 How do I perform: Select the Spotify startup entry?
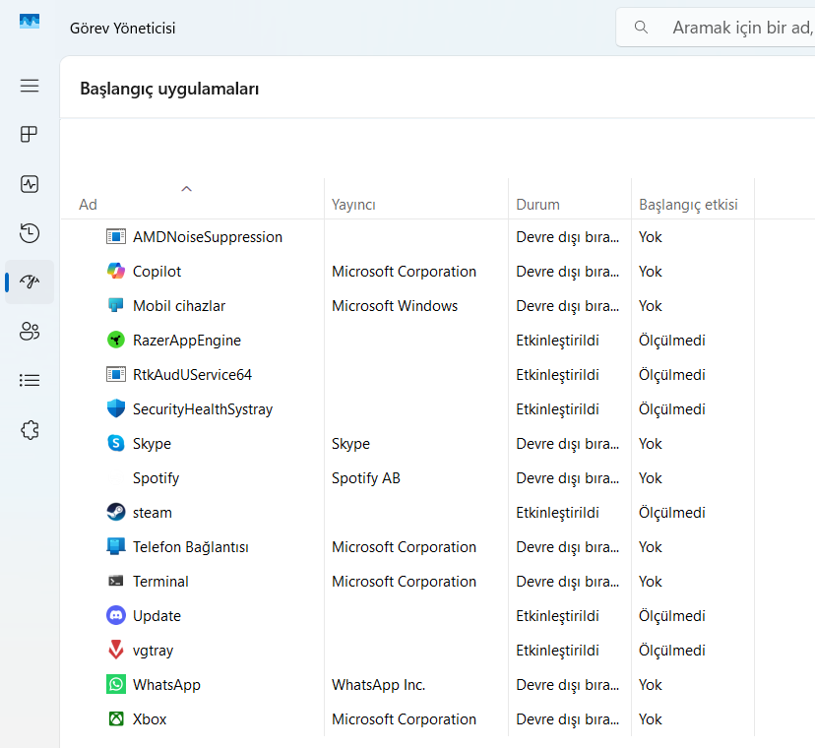[156, 478]
